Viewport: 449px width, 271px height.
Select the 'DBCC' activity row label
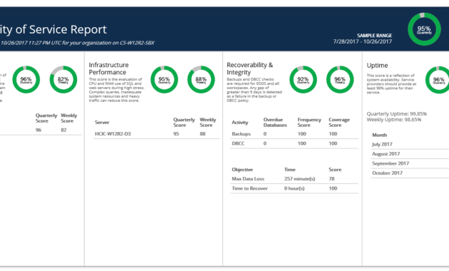(238, 143)
